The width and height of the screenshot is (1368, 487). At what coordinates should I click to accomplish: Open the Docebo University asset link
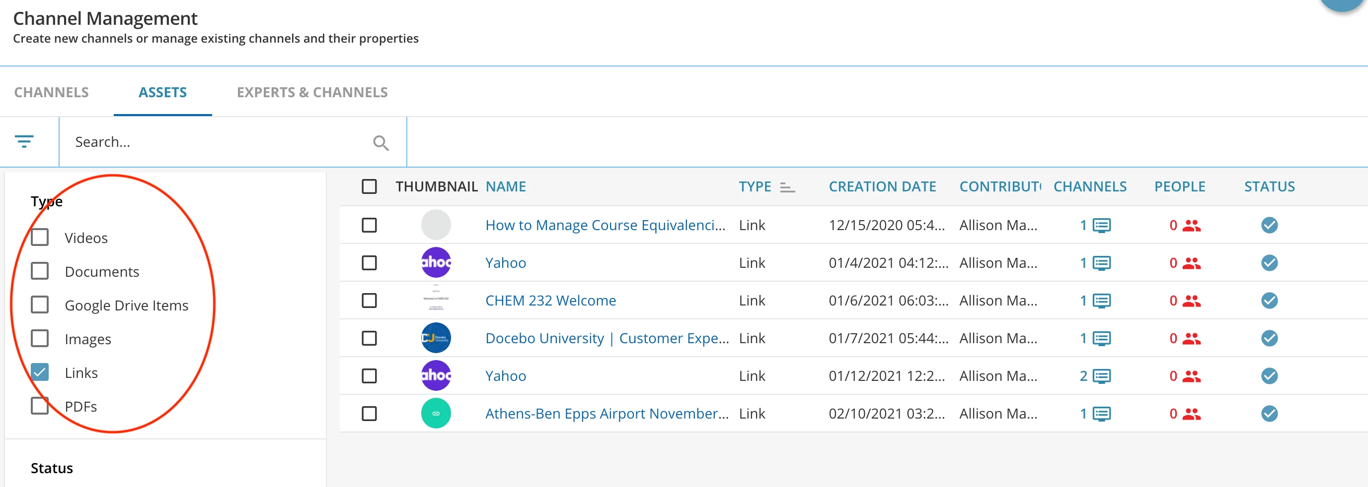[607, 339]
